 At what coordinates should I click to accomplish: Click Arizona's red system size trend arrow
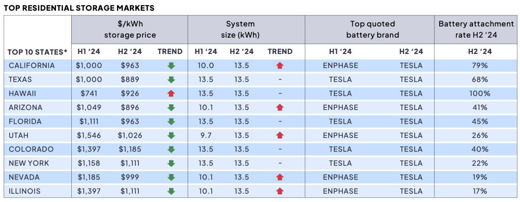[280, 107]
